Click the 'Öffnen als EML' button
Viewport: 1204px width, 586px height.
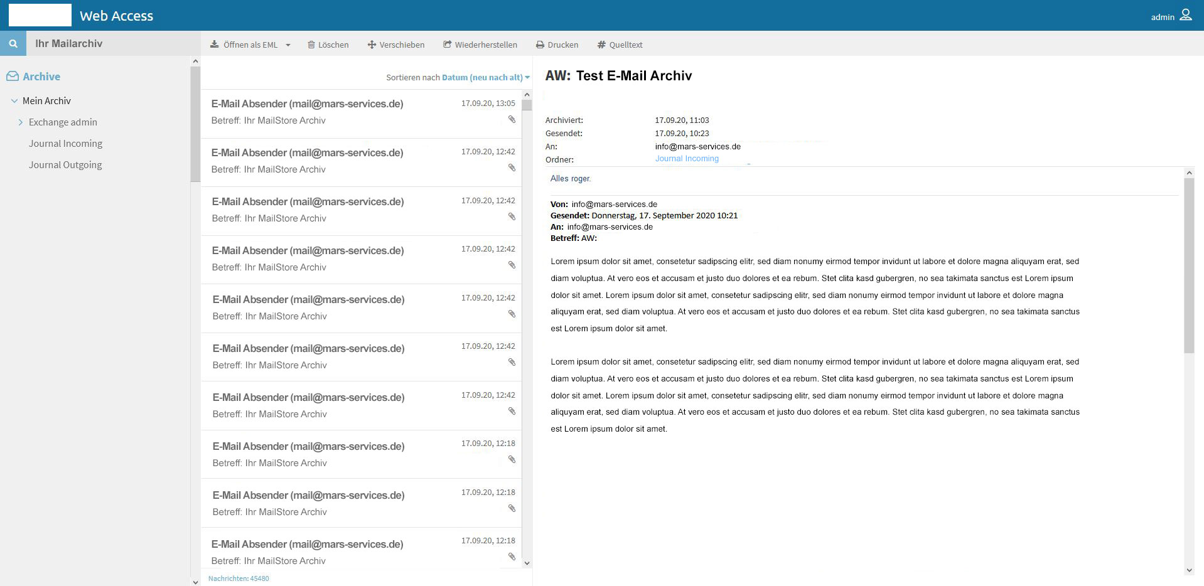[244, 45]
